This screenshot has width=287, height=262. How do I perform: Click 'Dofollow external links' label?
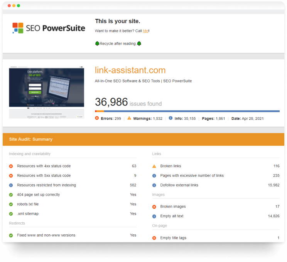click(x=179, y=185)
